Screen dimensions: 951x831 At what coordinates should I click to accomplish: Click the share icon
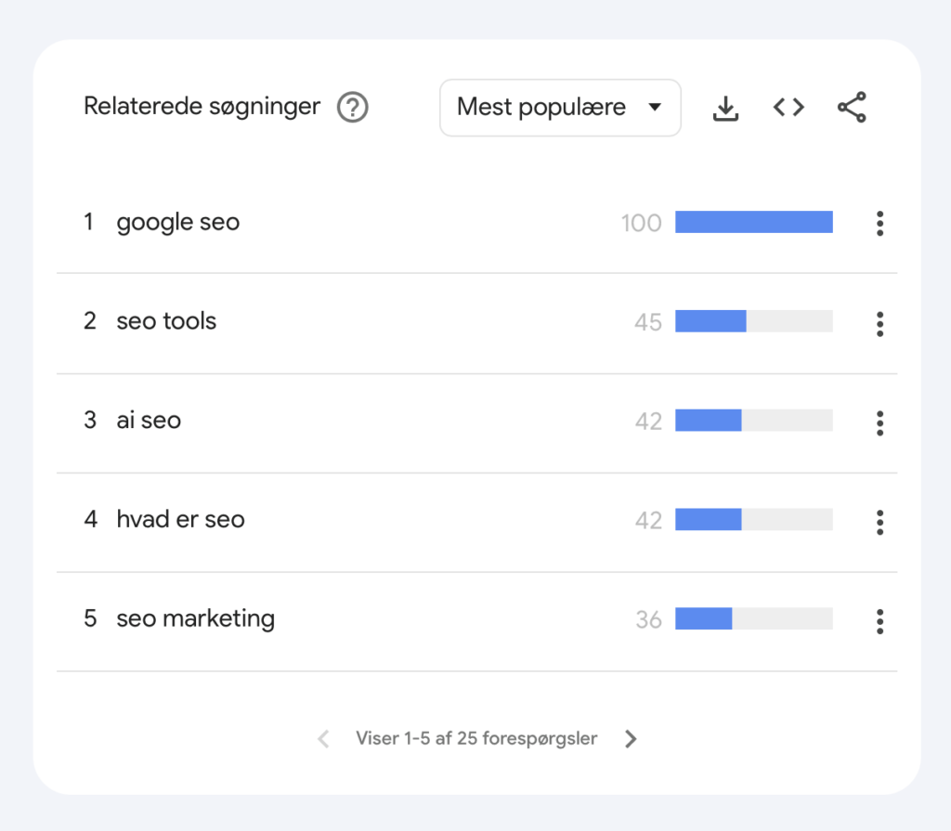click(x=852, y=108)
